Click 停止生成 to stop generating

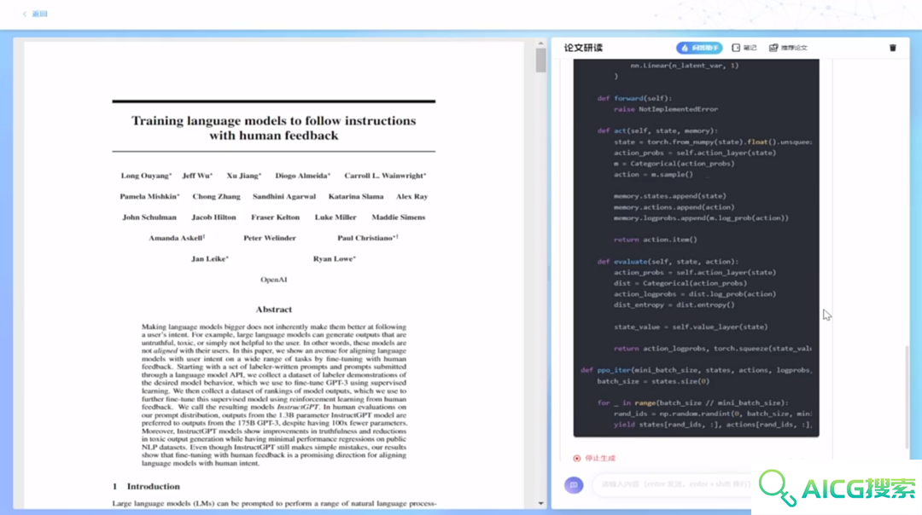pos(594,458)
